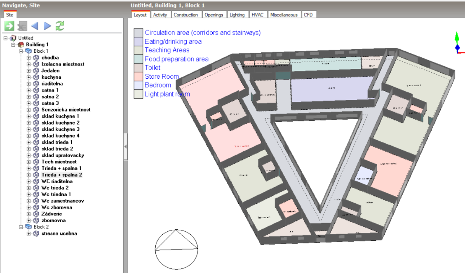Viewport: 465px width, 273px height.
Task: Open the HVAC tab
Action: pyautogui.click(x=257, y=15)
